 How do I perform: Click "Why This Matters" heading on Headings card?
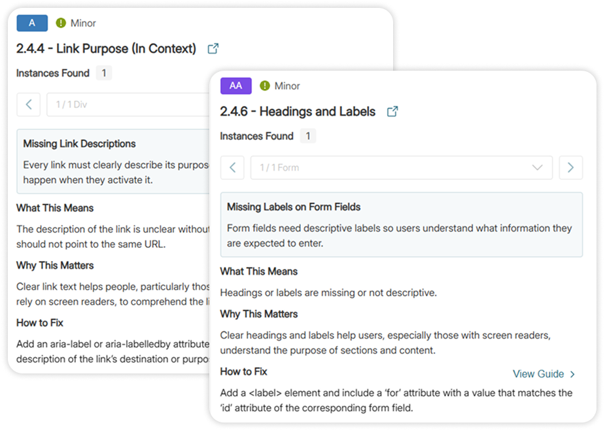tap(259, 314)
